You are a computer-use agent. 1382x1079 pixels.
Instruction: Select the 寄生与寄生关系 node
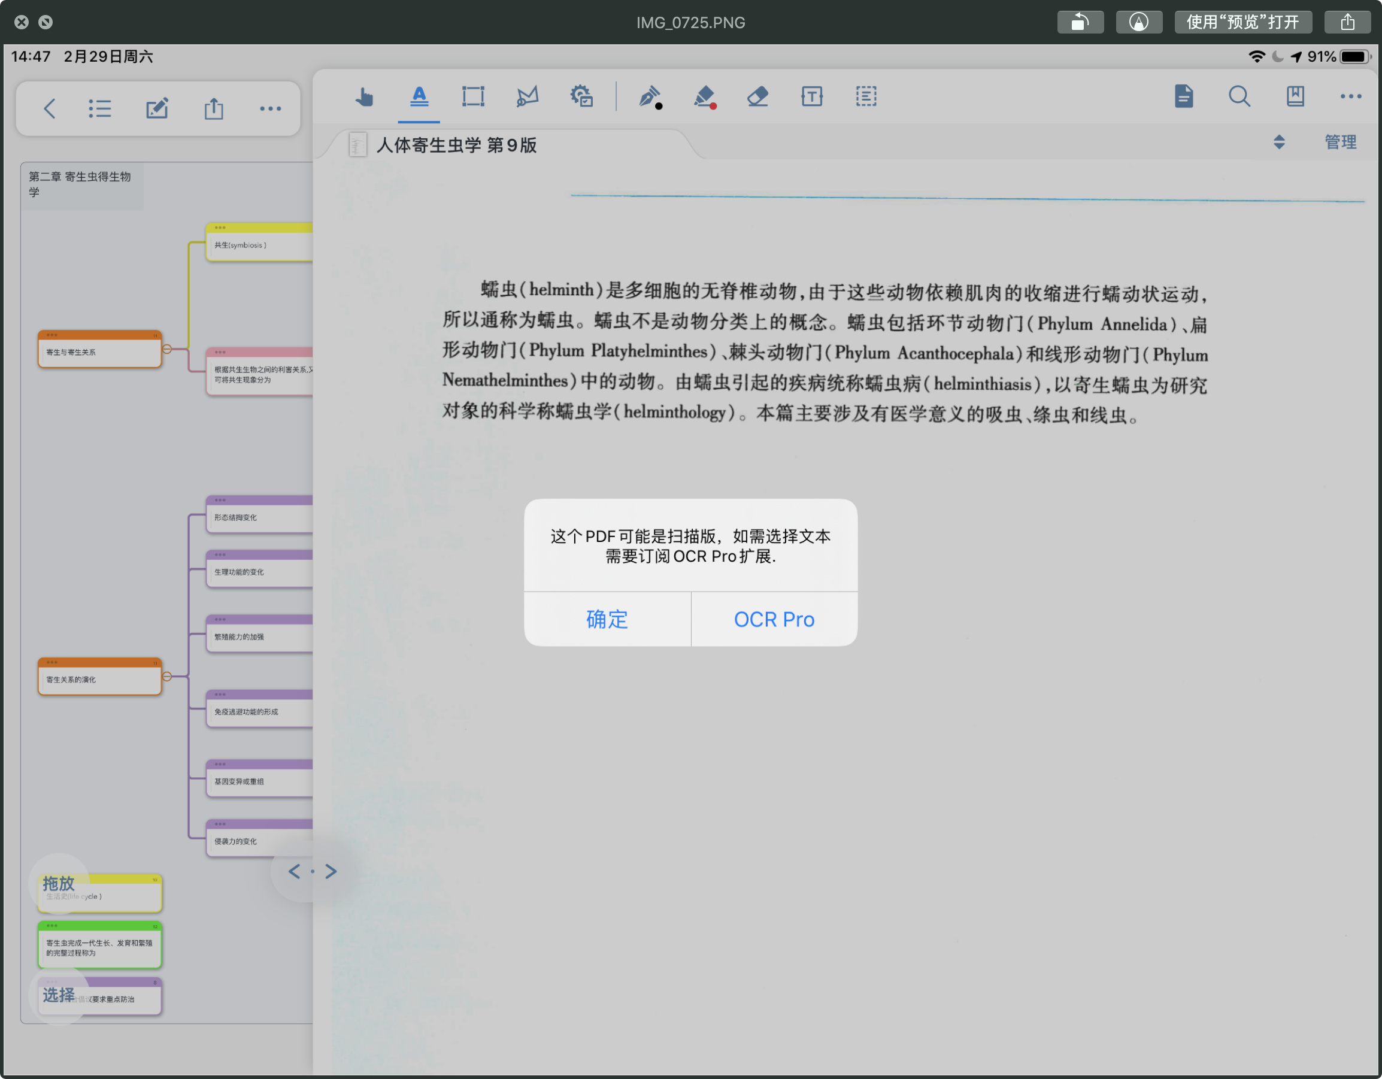tap(99, 348)
